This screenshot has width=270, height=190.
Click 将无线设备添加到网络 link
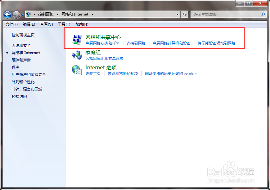[217, 43]
